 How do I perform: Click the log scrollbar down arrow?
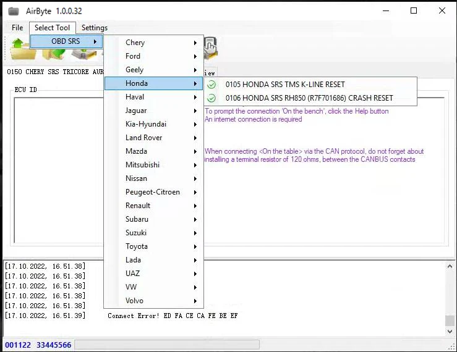tap(450, 332)
